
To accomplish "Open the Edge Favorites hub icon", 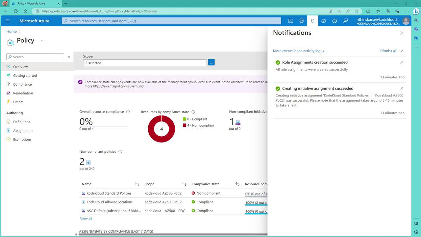I will tap(378, 11).
